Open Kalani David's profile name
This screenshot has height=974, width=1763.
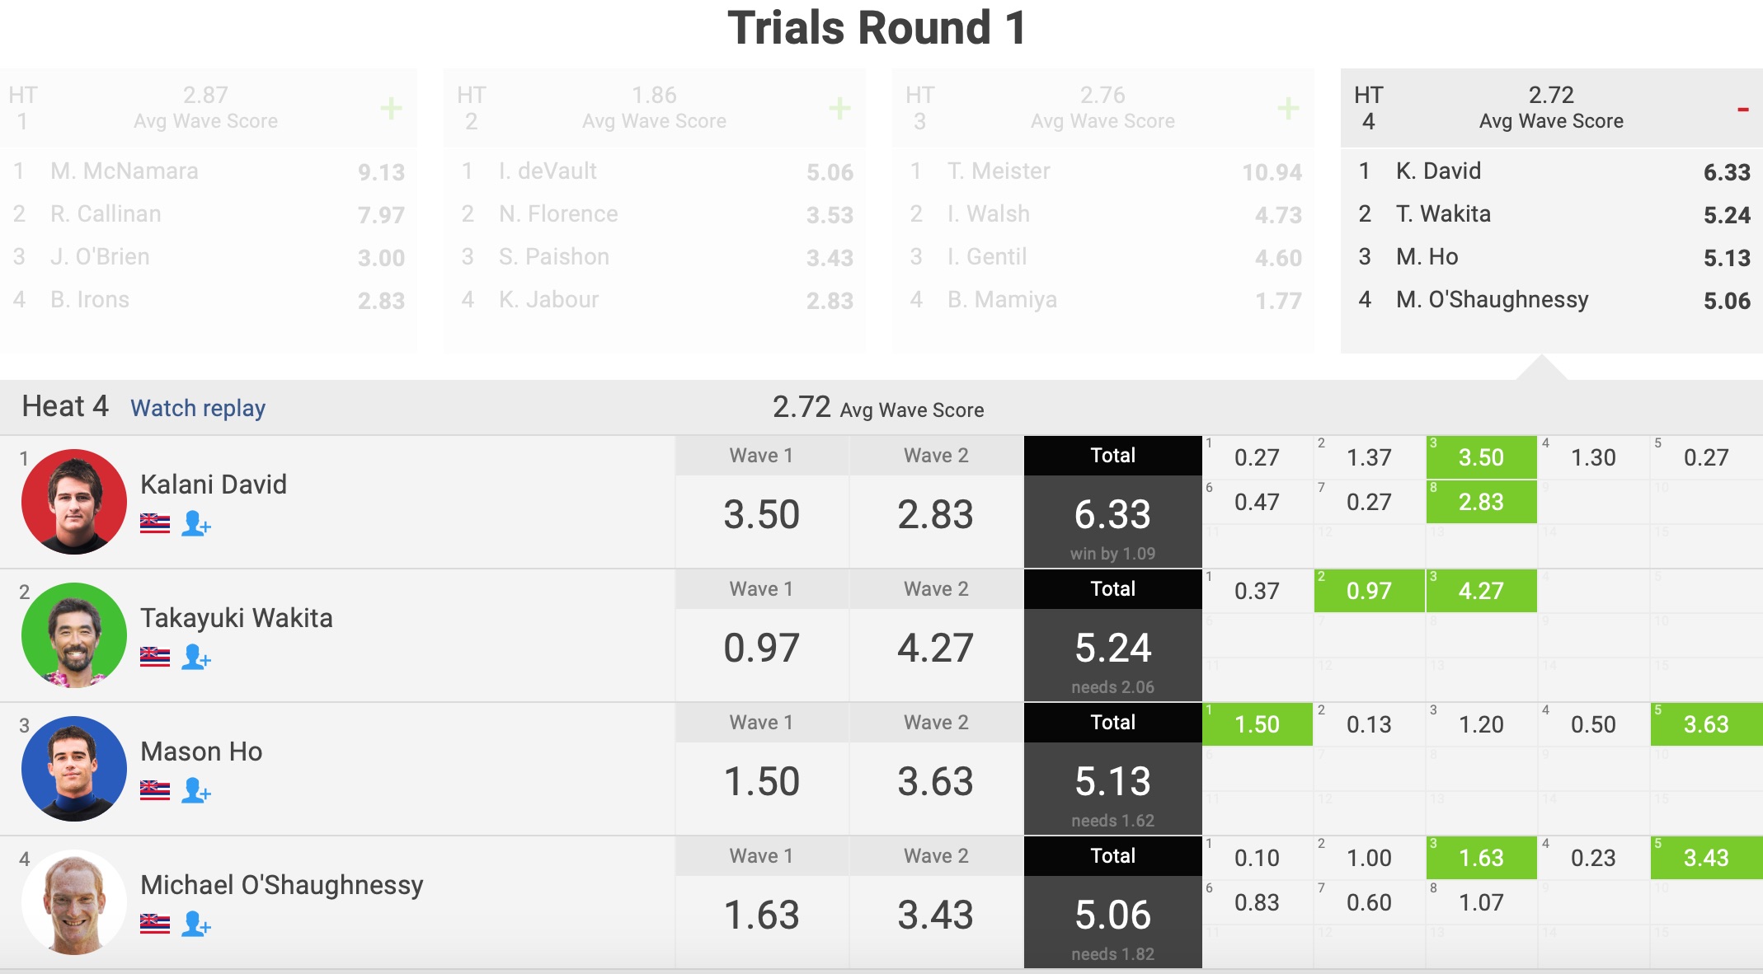(x=214, y=485)
